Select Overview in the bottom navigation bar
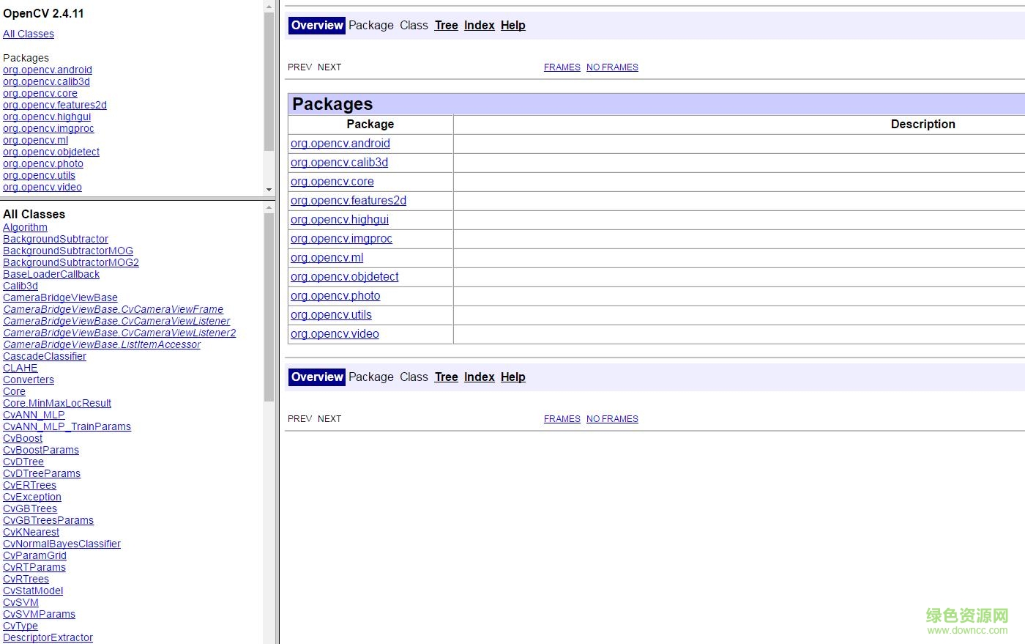Image resolution: width=1025 pixels, height=644 pixels. coord(317,377)
